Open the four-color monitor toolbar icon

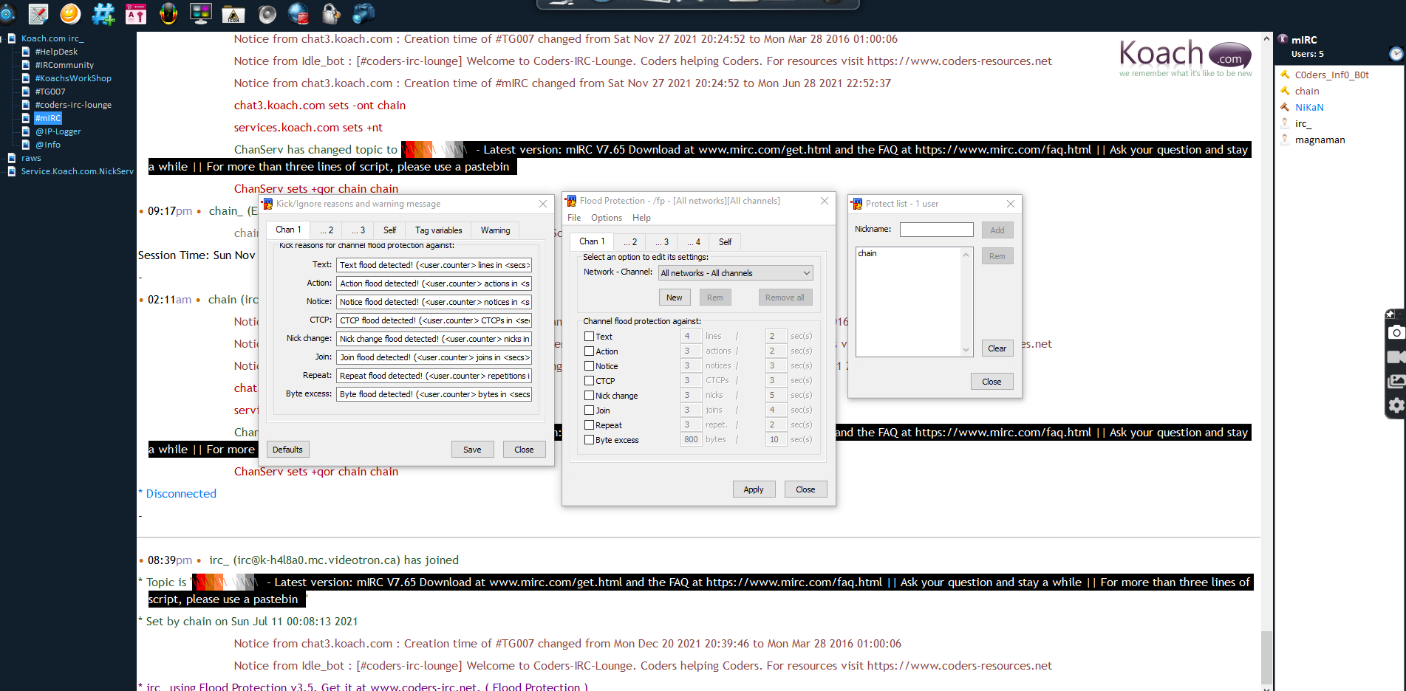pos(201,13)
